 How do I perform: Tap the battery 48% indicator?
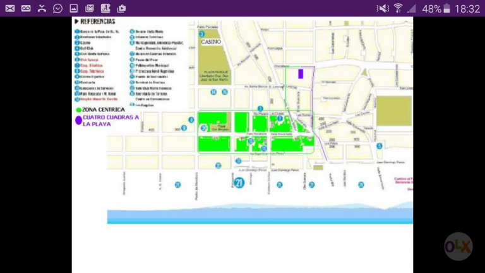(436, 9)
